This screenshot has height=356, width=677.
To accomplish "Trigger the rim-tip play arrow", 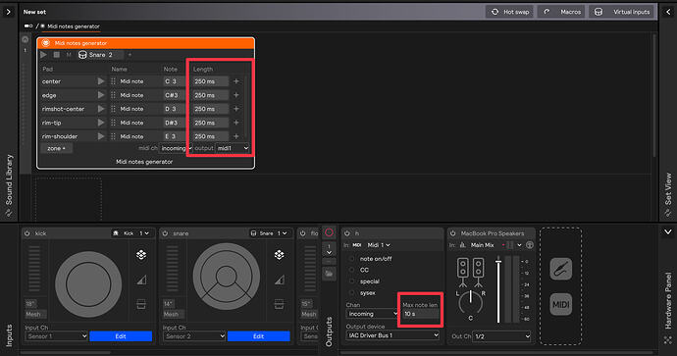I will [x=101, y=123].
